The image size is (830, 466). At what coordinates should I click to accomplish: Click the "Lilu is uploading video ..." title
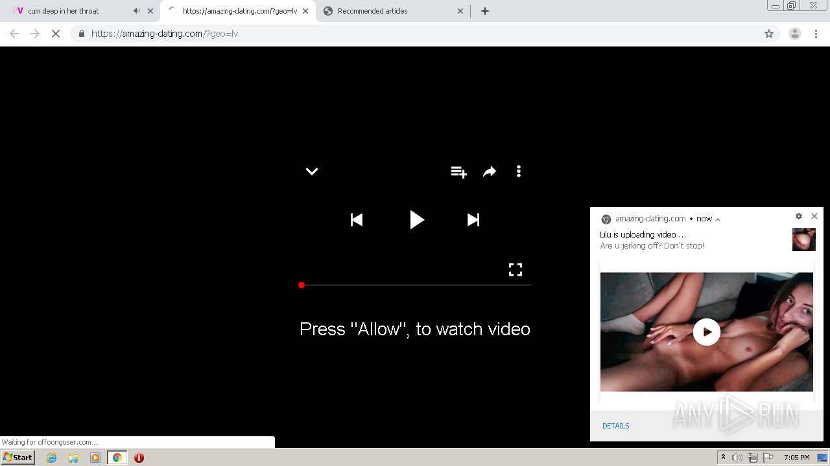[643, 235]
